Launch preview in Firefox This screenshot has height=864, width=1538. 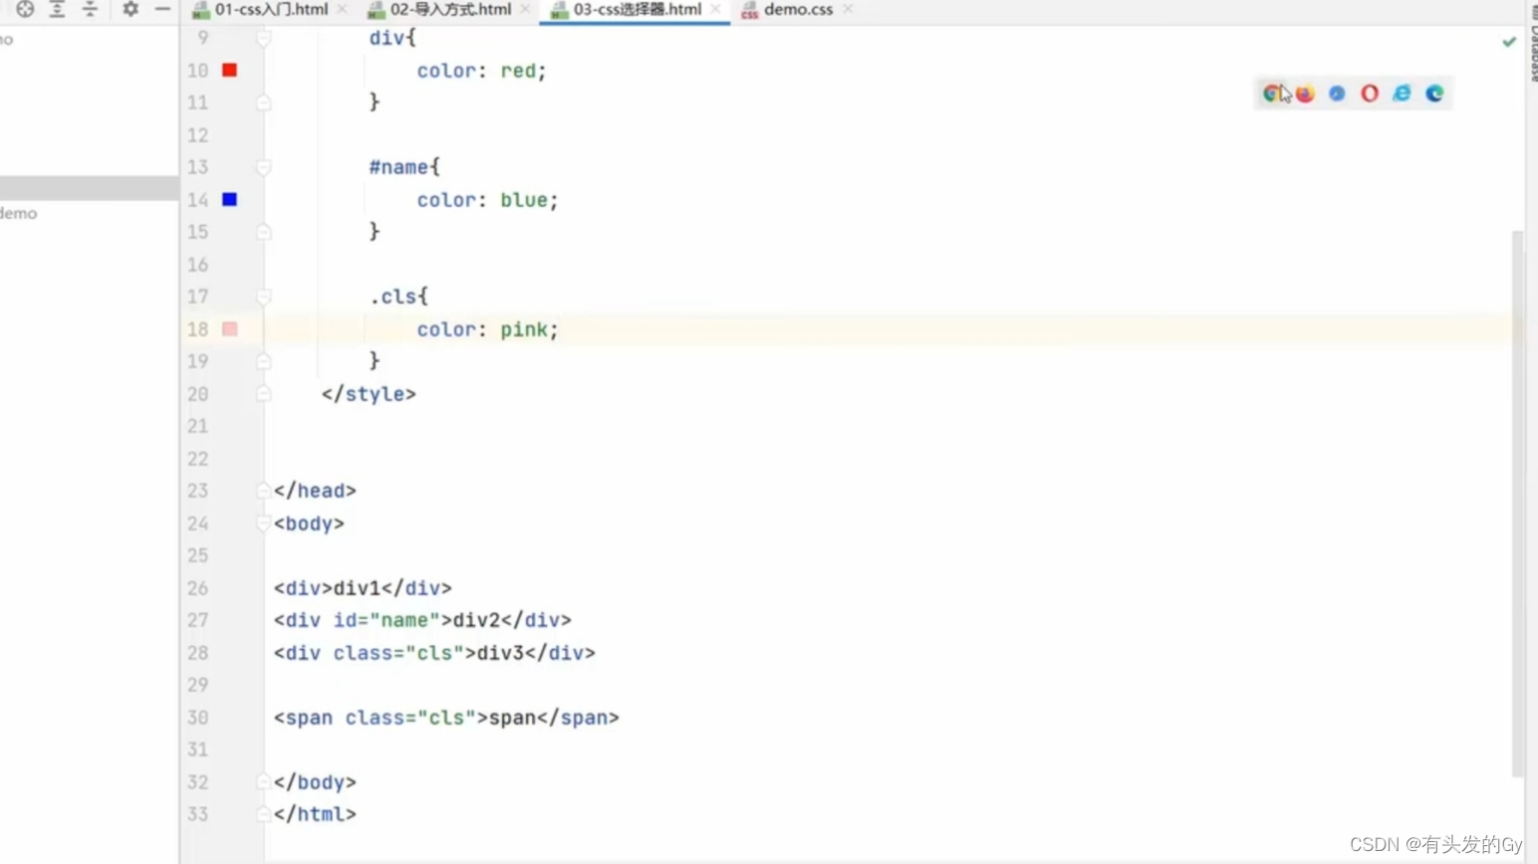[x=1305, y=93]
